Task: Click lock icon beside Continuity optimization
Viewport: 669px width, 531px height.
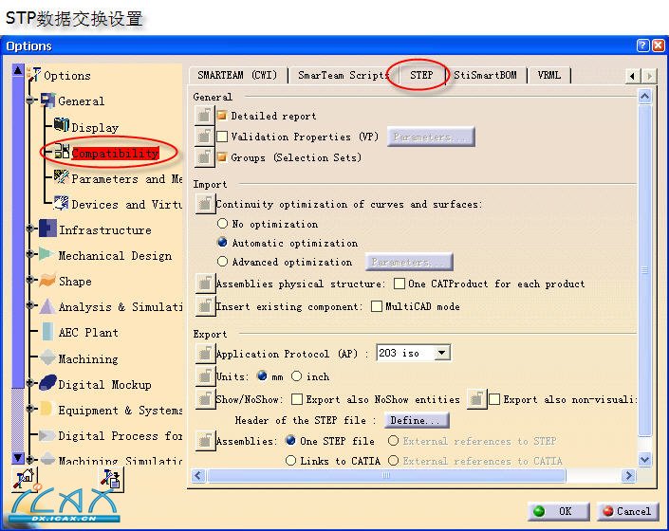Action: point(205,204)
